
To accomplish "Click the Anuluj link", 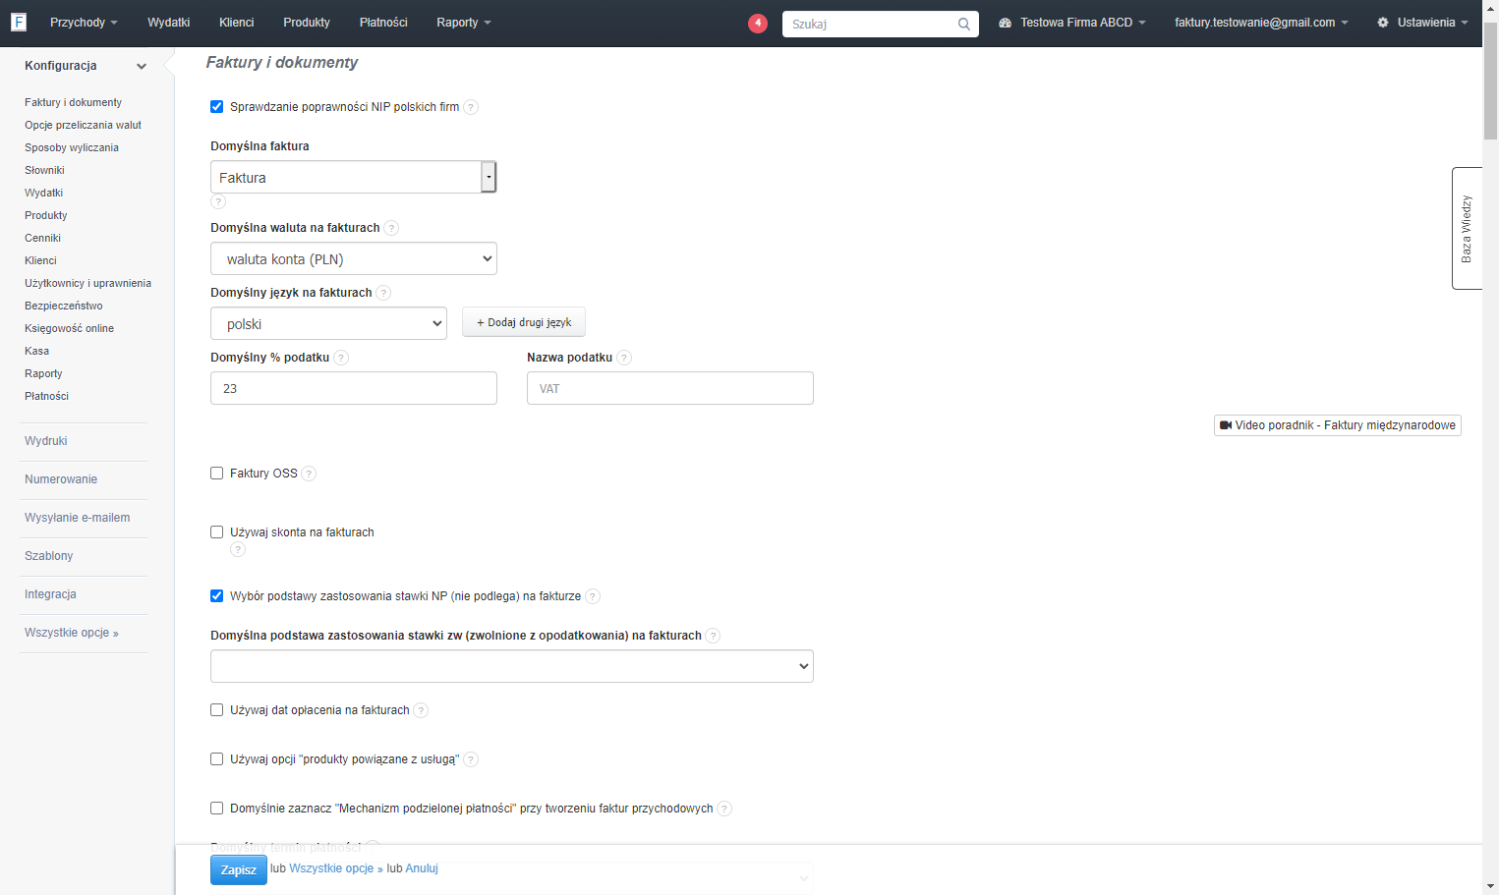I will click(x=422, y=868).
